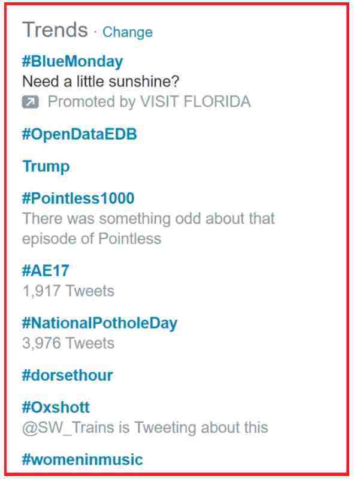Open the Change trends link

click(x=127, y=32)
